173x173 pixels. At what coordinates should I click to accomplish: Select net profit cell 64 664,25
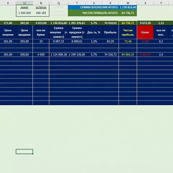(128, 54)
